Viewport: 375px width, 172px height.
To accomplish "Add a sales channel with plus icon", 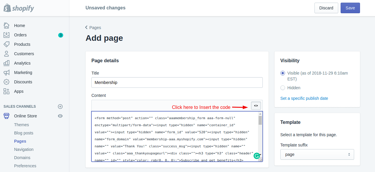I will pos(60,107).
